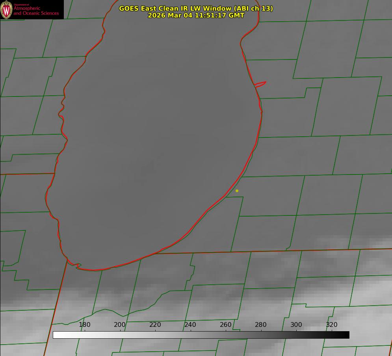
Task: Click the 180 label on the colorbar
Action: (x=85, y=324)
